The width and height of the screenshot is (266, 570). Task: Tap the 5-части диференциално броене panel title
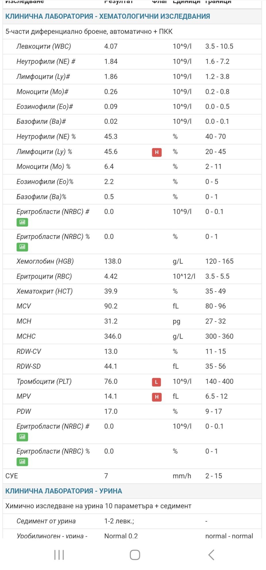[89, 32]
